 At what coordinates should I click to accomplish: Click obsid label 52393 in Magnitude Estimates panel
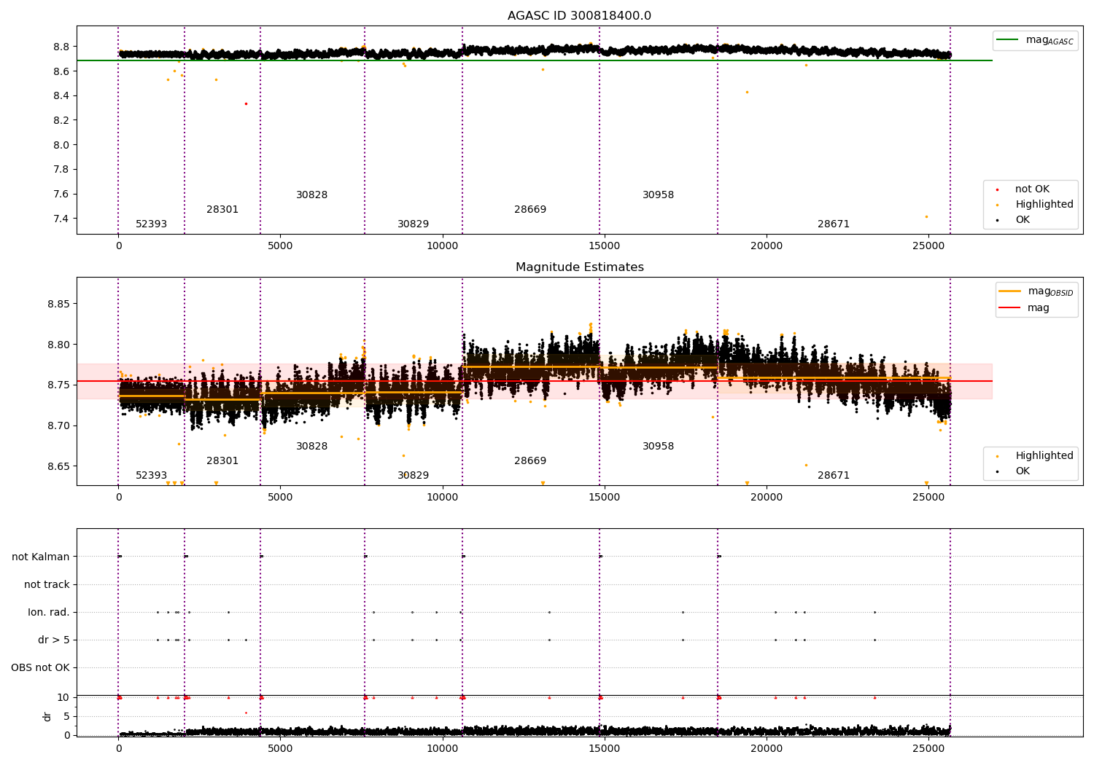point(151,476)
